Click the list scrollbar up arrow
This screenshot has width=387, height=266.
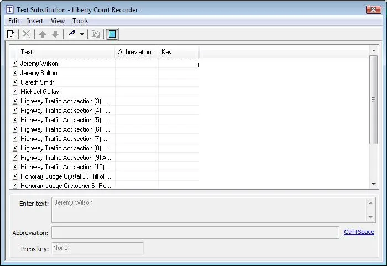(x=374, y=50)
